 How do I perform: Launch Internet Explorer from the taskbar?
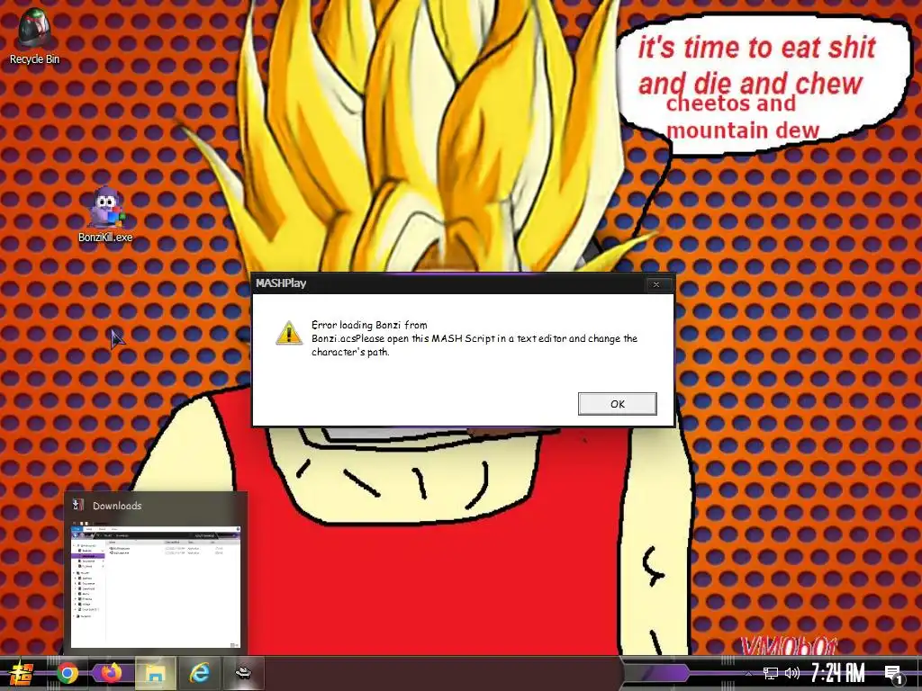[199, 673]
